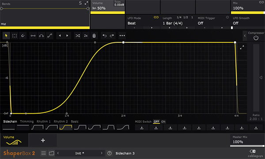Open the Basic preset tab
265x159 pixels.
point(75,122)
